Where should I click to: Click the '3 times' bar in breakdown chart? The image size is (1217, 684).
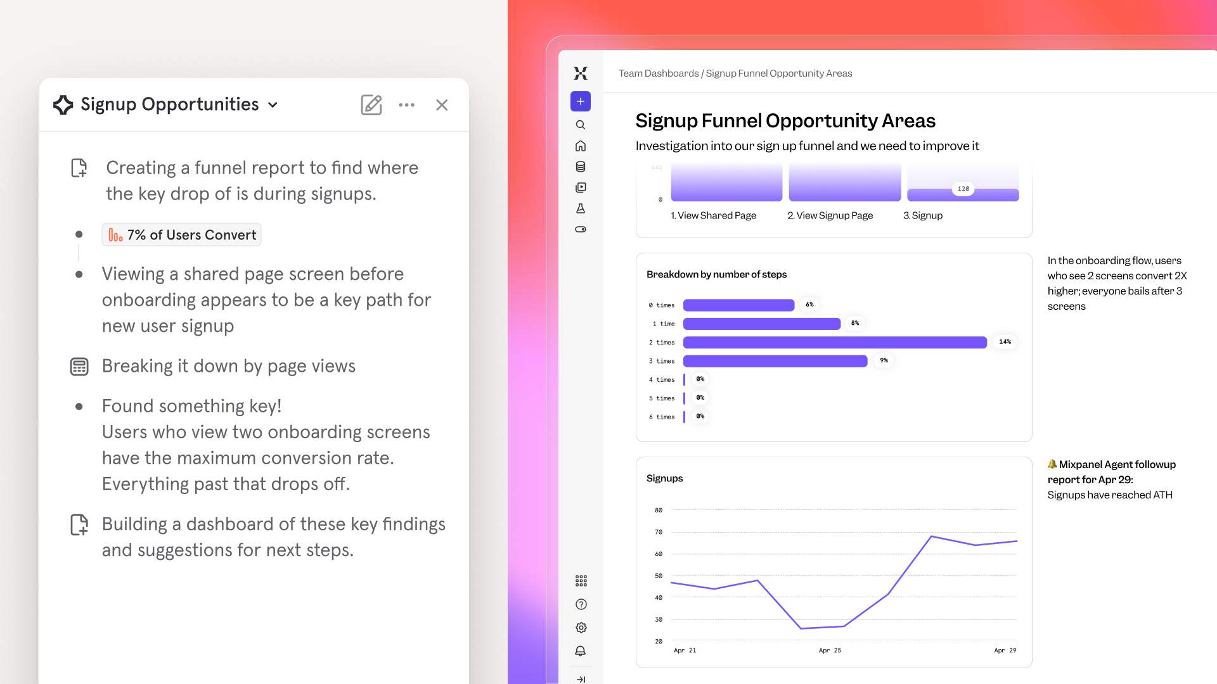776,361
